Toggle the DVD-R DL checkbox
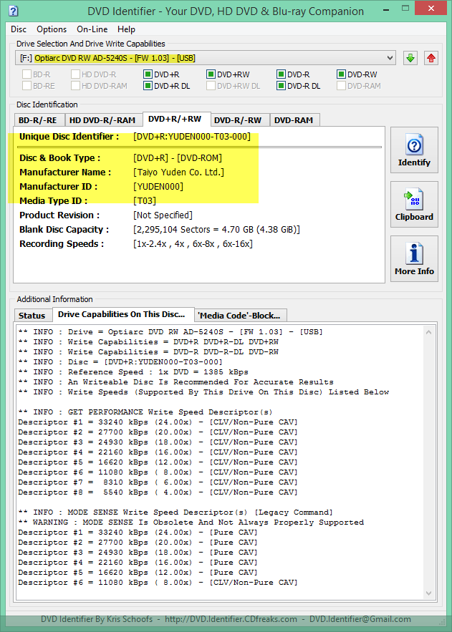Viewport: 452px width, 632px height. coord(281,85)
